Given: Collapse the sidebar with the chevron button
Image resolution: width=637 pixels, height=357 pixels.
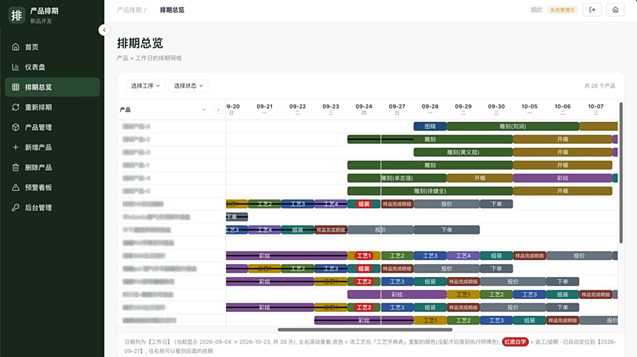Looking at the screenshot, I should click(104, 30).
